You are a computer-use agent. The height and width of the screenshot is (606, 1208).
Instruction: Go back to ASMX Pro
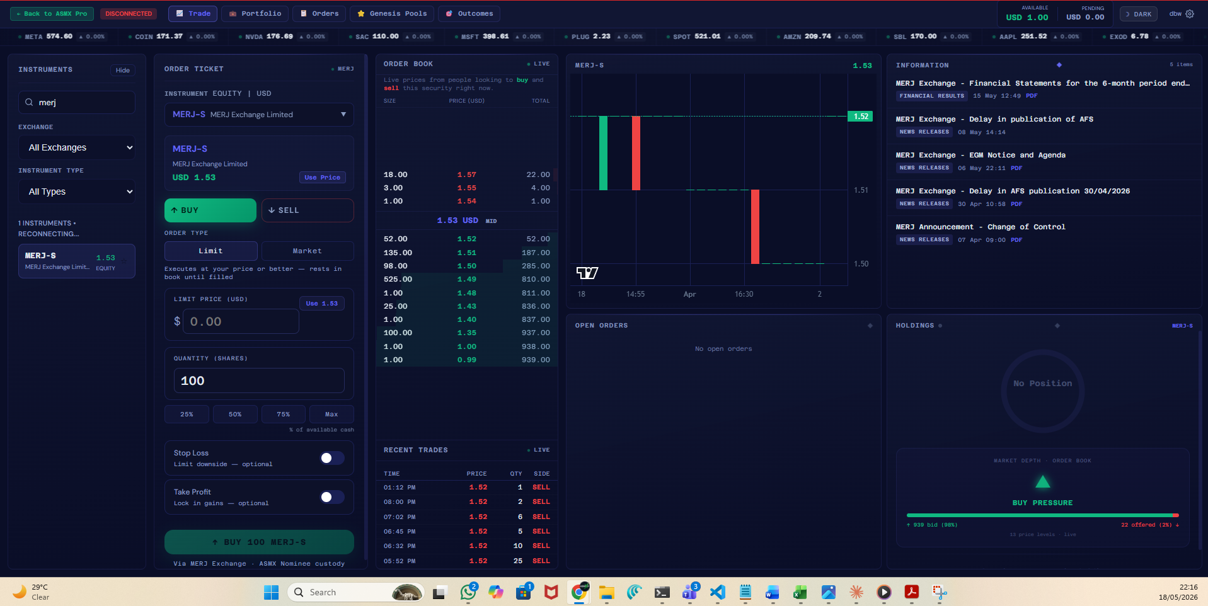click(x=52, y=13)
